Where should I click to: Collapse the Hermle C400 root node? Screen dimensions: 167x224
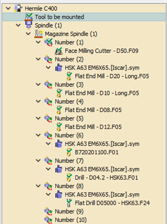(x=8, y=8)
